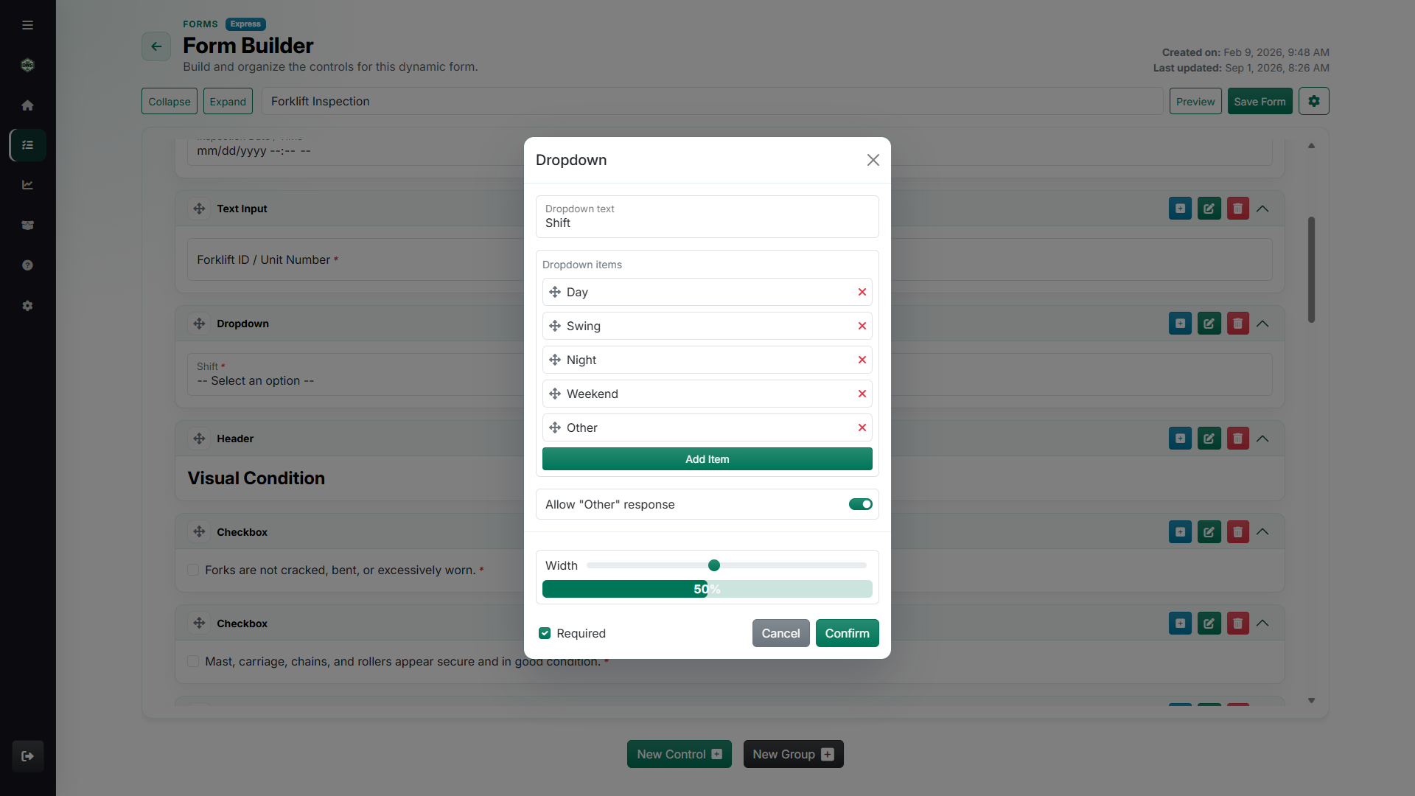The image size is (1415, 796).
Task: Click the logout icon in sidebar
Action: (x=27, y=756)
